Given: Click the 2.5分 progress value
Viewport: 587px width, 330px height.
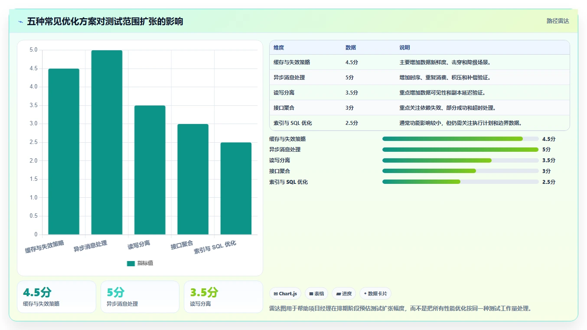Looking at the screenshot, I should click(x=549, y=182).
